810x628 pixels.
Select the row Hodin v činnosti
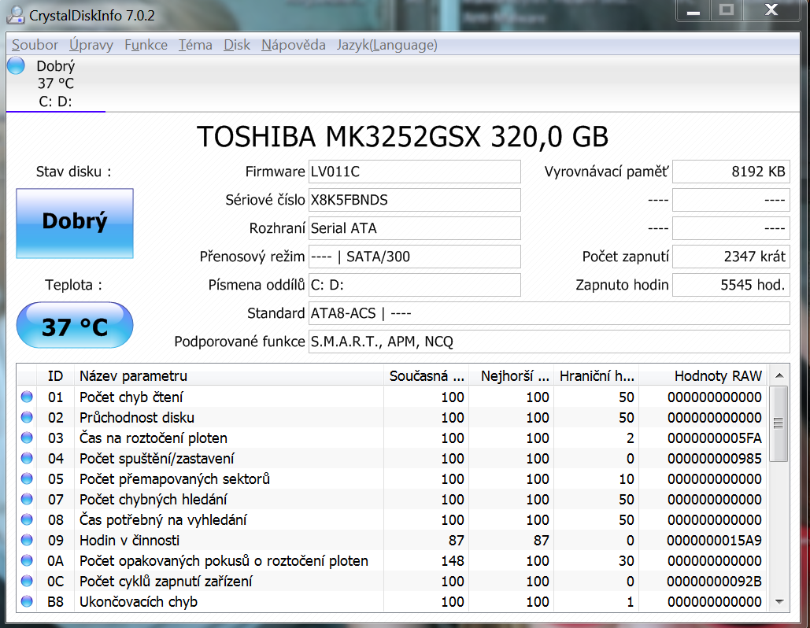[x=392, y=540]
